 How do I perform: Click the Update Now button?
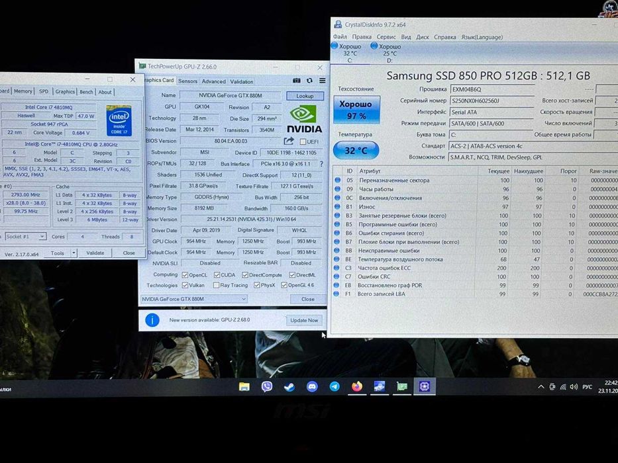304,321
